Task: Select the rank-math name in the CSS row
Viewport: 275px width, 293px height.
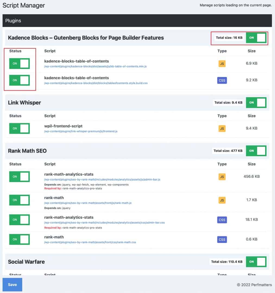Action: click(54, 237)
